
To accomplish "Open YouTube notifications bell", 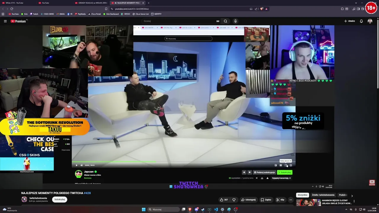I will pyautogui.click(x=361, y=21).
